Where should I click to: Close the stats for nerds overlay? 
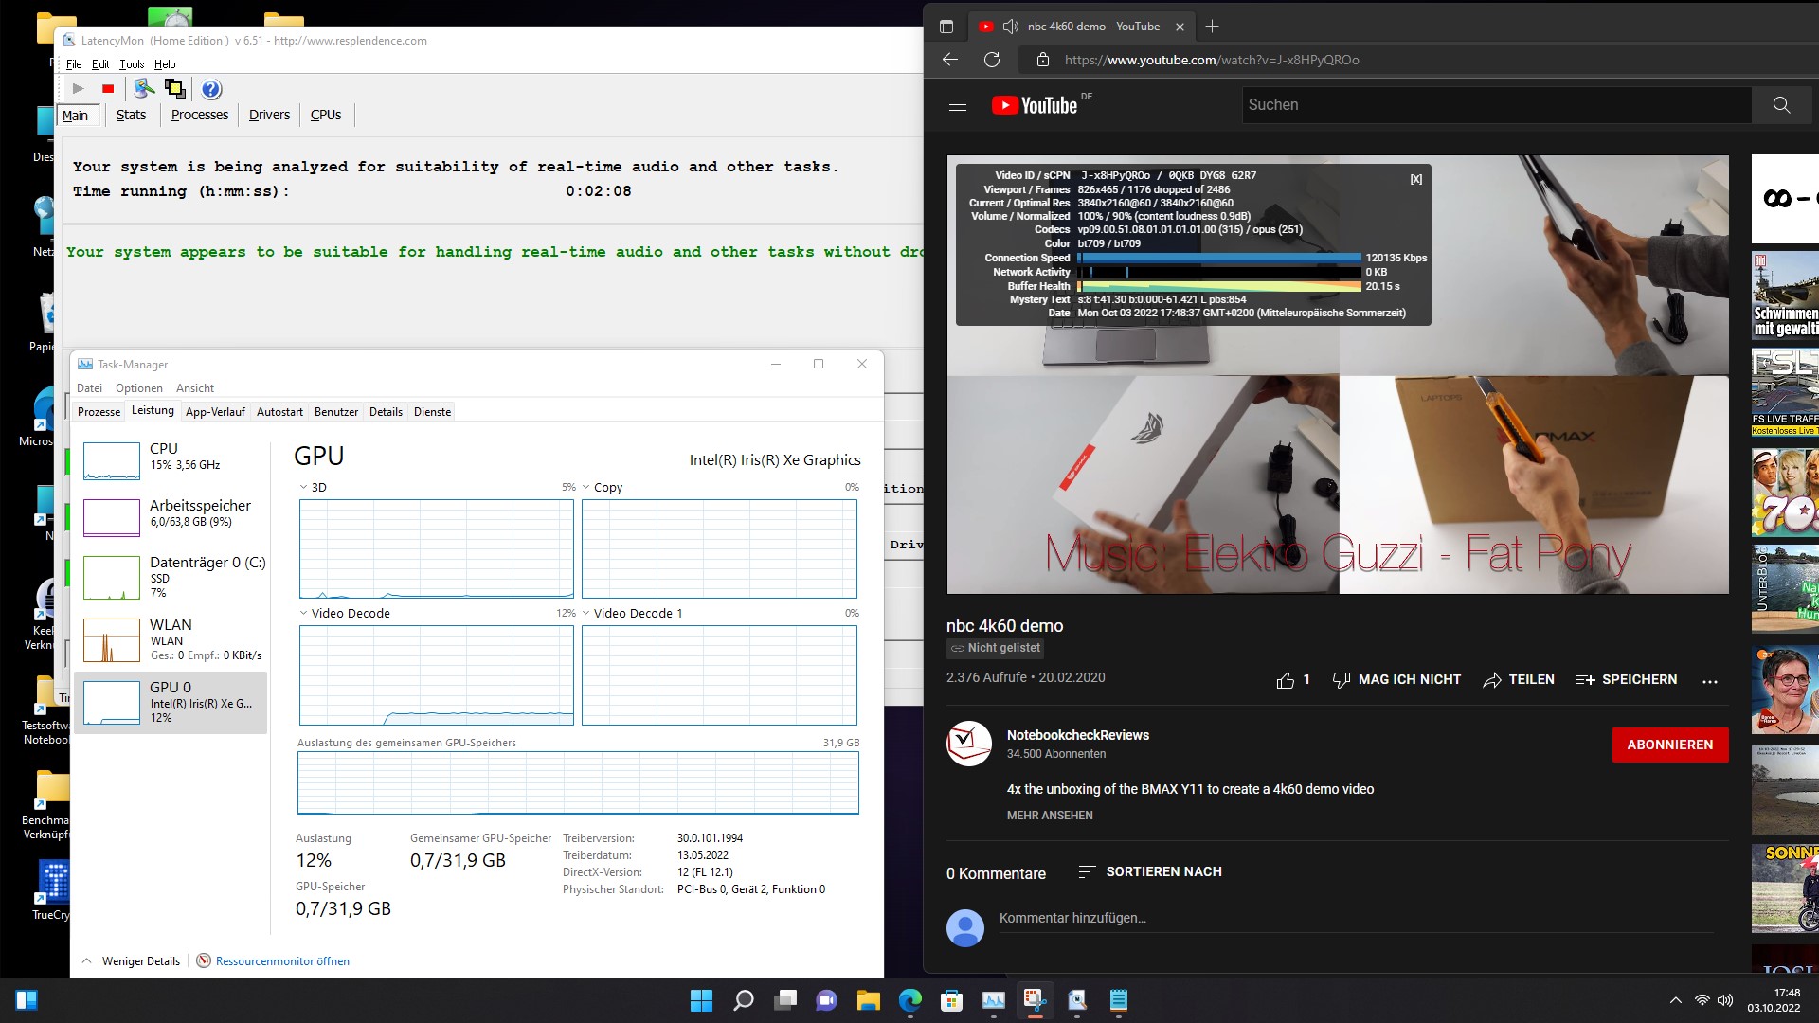[x=1415, y=179]
